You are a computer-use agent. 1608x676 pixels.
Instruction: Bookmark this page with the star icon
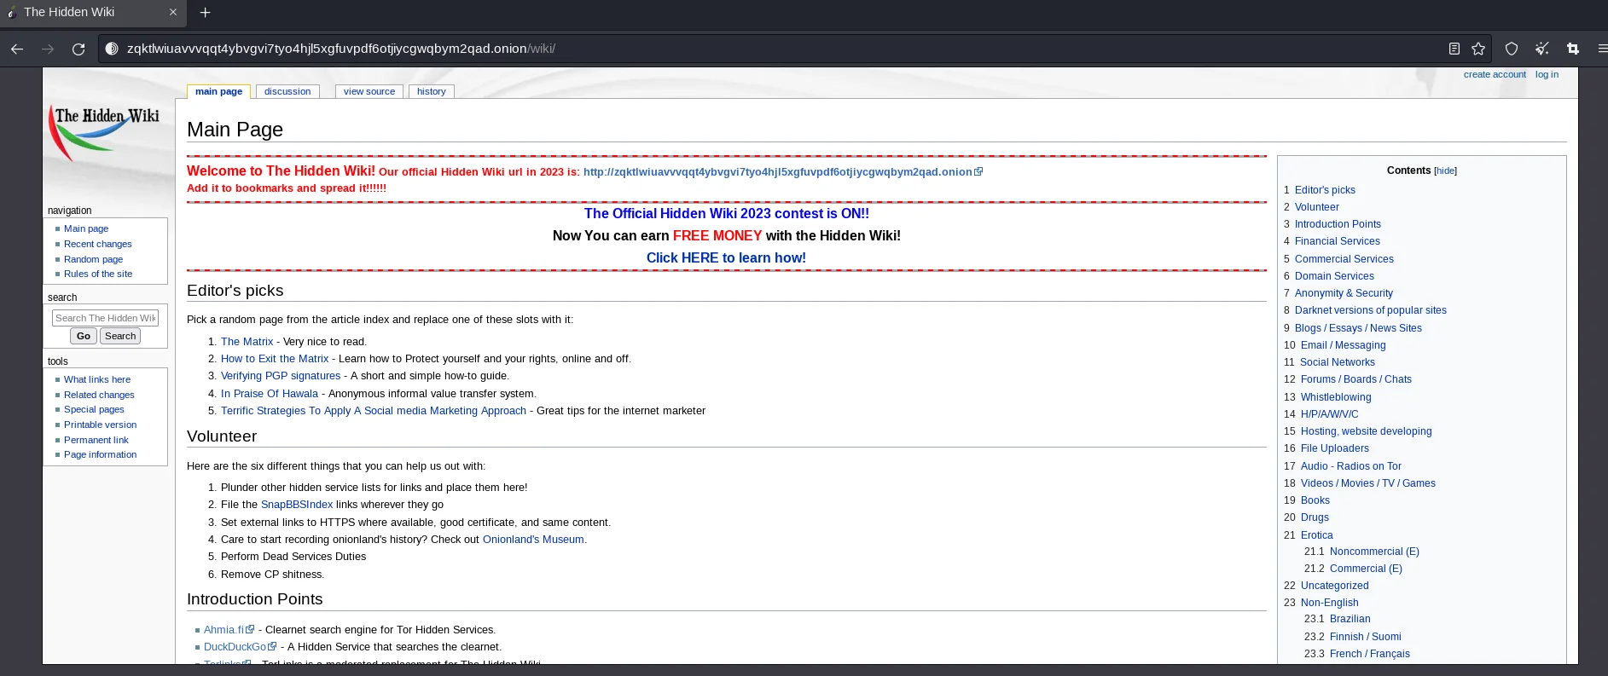click(x=1478, y=49)
